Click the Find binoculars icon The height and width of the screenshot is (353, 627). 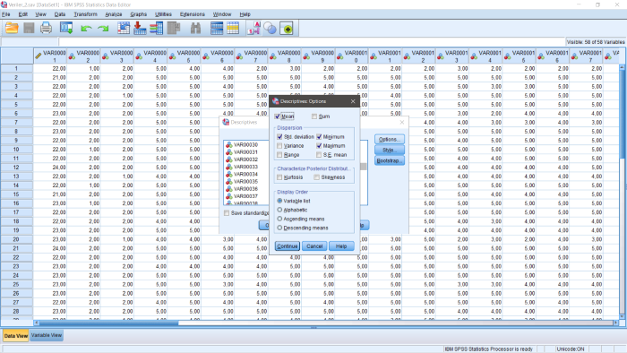195,28
